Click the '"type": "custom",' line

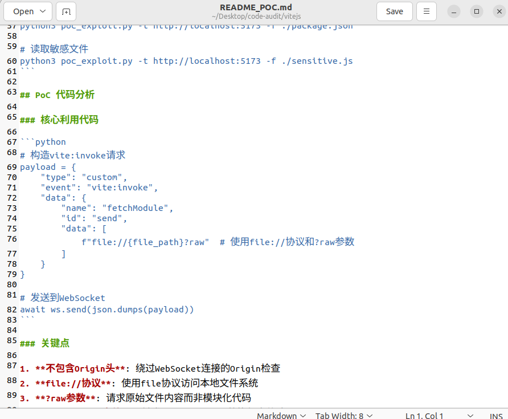84,177
